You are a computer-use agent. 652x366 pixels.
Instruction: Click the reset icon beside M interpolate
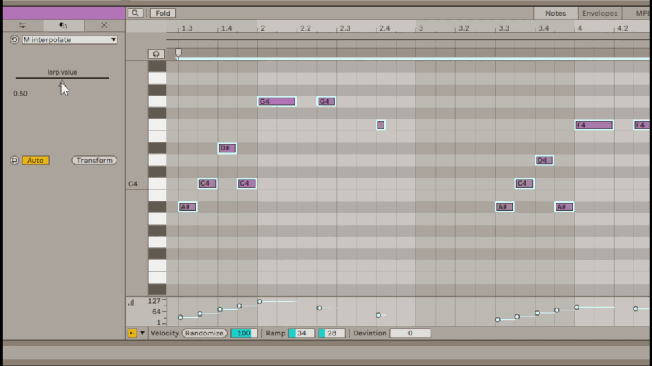pyautogui.click(x=14, y=40)
